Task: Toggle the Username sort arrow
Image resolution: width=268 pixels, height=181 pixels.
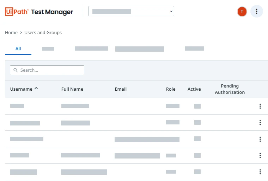Action: (36, 89)
